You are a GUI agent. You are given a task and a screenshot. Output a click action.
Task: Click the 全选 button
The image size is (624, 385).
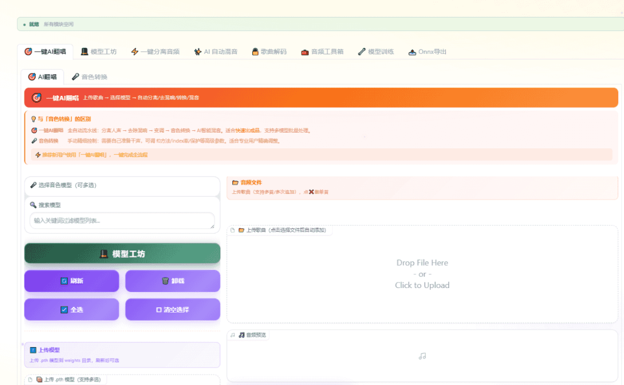coord(72,310)
